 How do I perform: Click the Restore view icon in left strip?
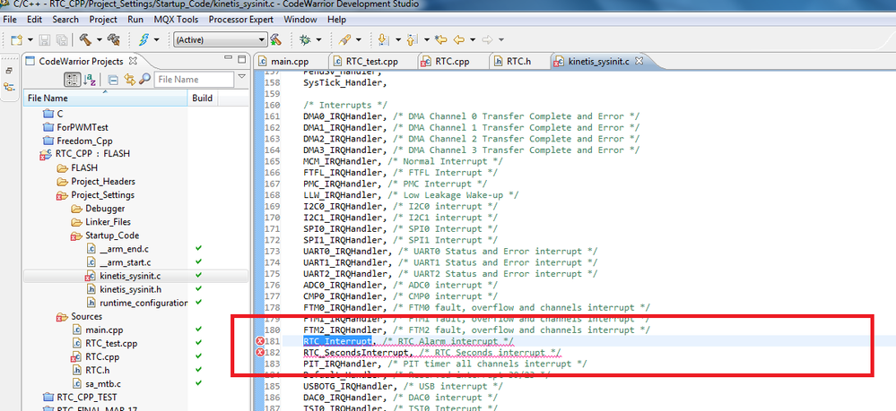coord(9,72)
